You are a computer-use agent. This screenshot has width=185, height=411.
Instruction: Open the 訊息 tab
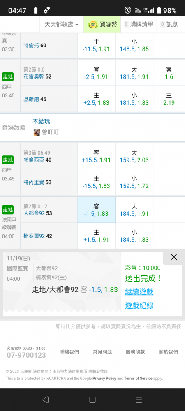(x=169, y=25)
